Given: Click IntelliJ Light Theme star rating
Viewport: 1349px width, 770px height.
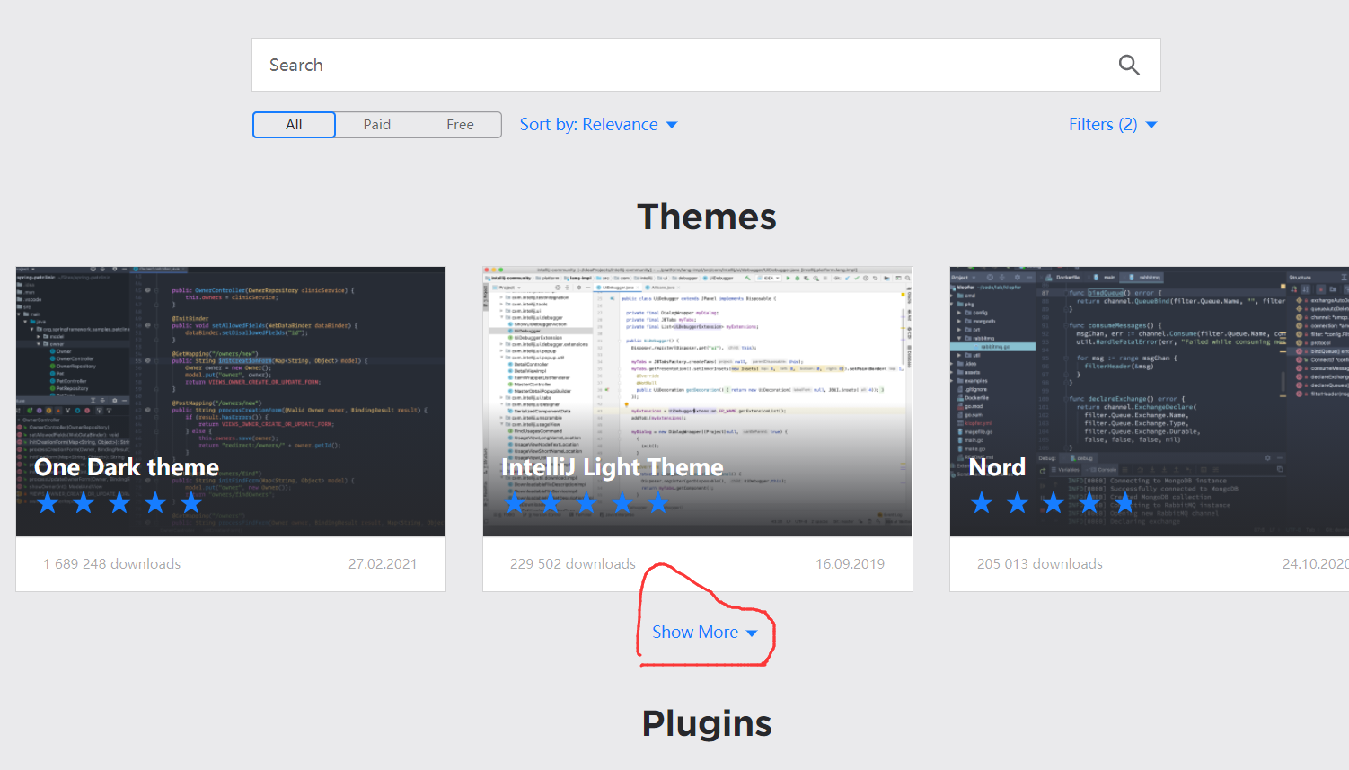Looking at the screenshot, I should 586,503.
